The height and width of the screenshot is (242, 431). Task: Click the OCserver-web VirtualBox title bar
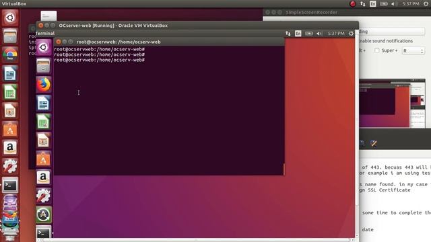click(x=197, y=26)
